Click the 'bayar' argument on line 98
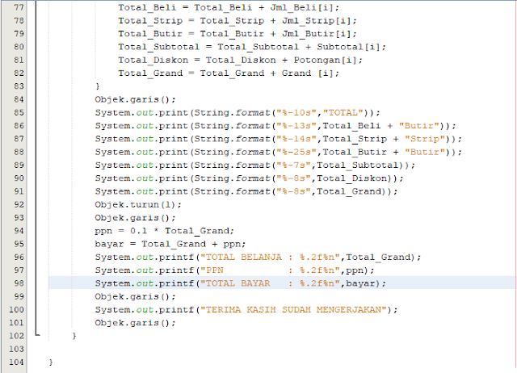The width and height of the screenshot is (517, 373). [360, 283]
